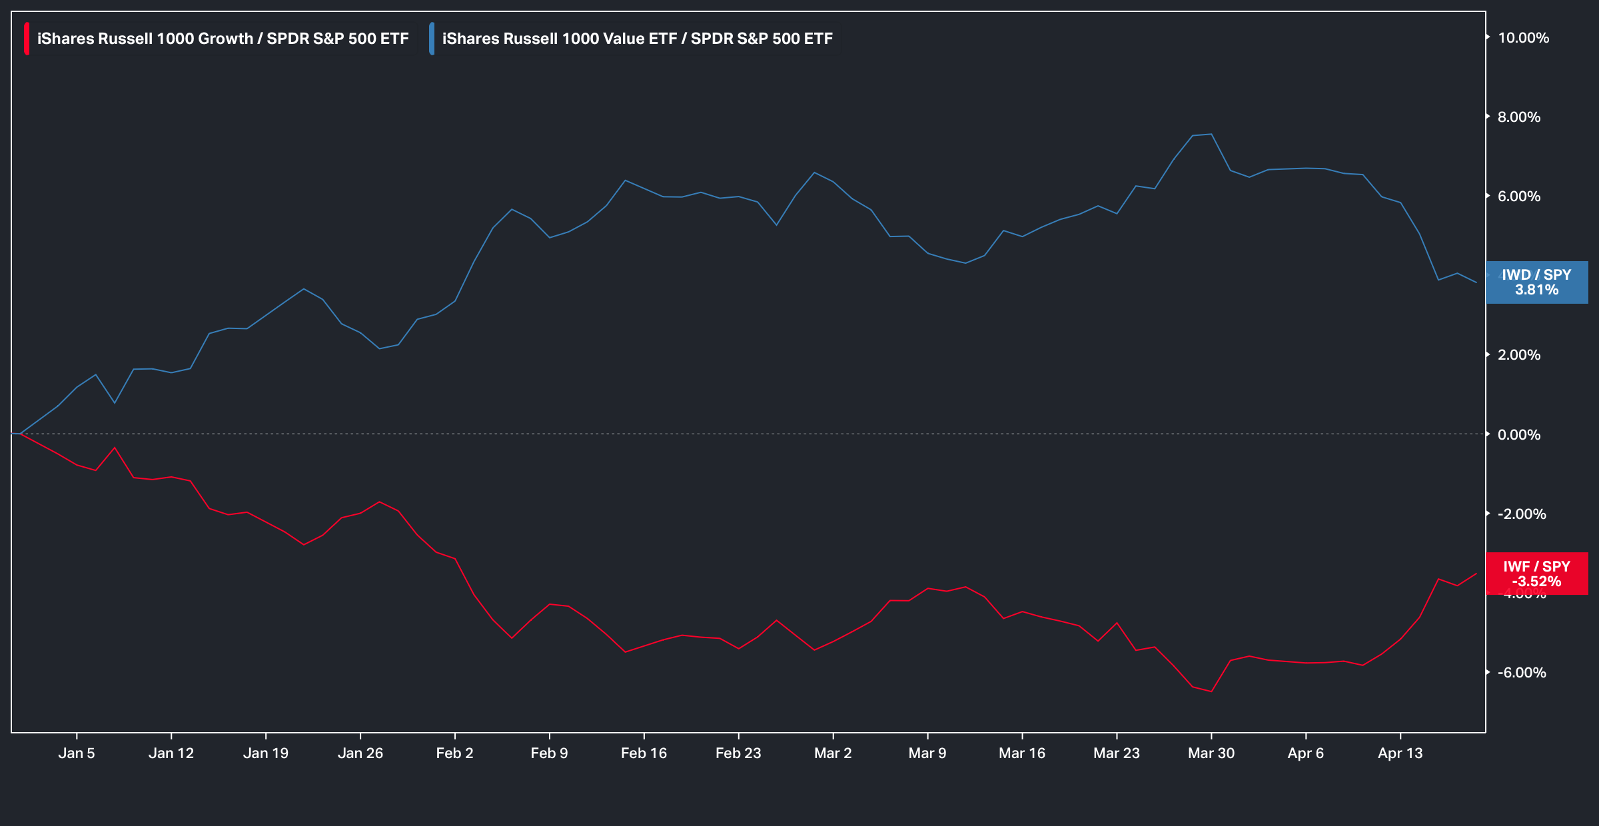Viewport: 1599px width, 826px height.
Task: Click the red swatch of Russell 1000 Growth legend
Action: (27, 39)
